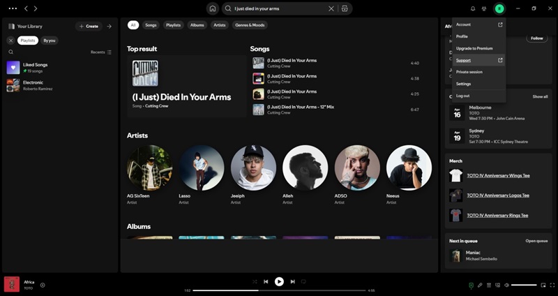Select the Albums filter tab
The image size is (558, 296).
[197, 25]
